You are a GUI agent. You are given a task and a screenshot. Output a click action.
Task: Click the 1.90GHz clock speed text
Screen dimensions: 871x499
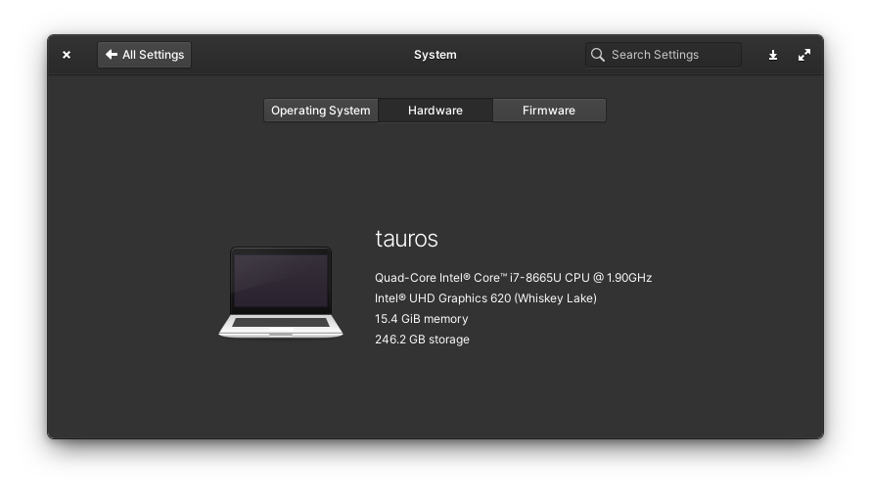pyautogui.click(x=629, y=278)
